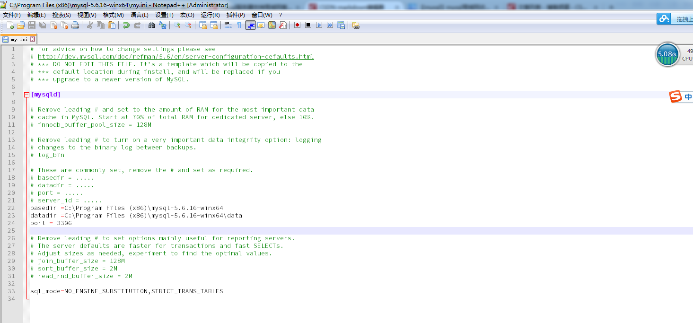Click the '# log_bin' comment line
The height and width of the screenshot is (323, 693).
tap(47, 155)
